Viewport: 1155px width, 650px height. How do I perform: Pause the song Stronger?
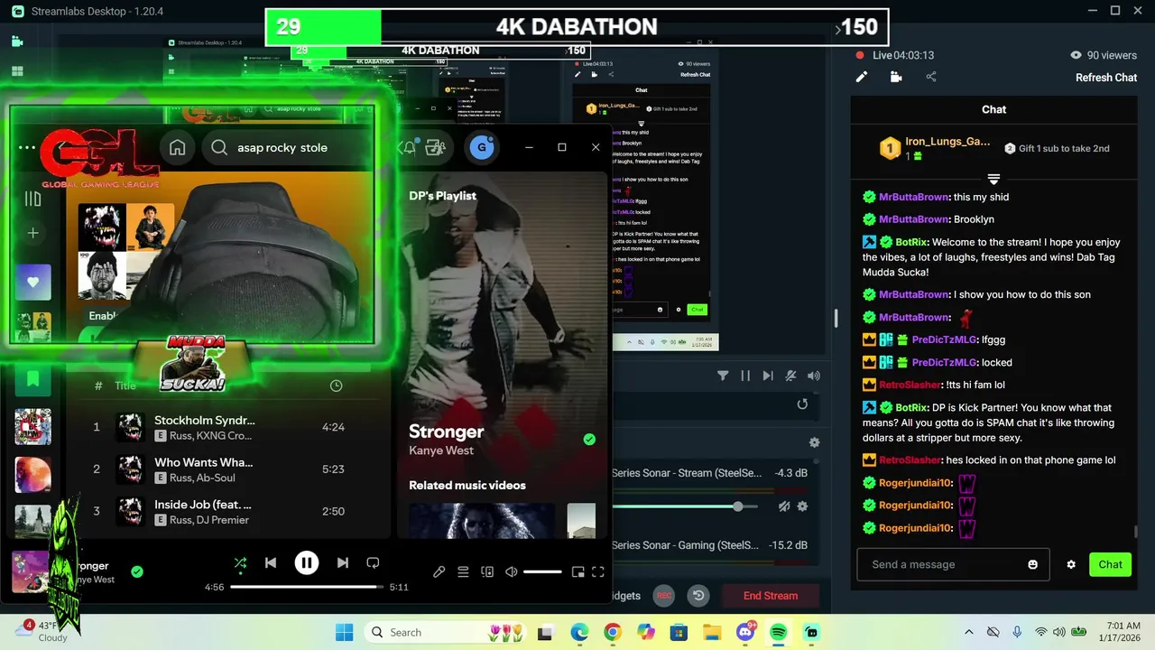pos(307,563)
